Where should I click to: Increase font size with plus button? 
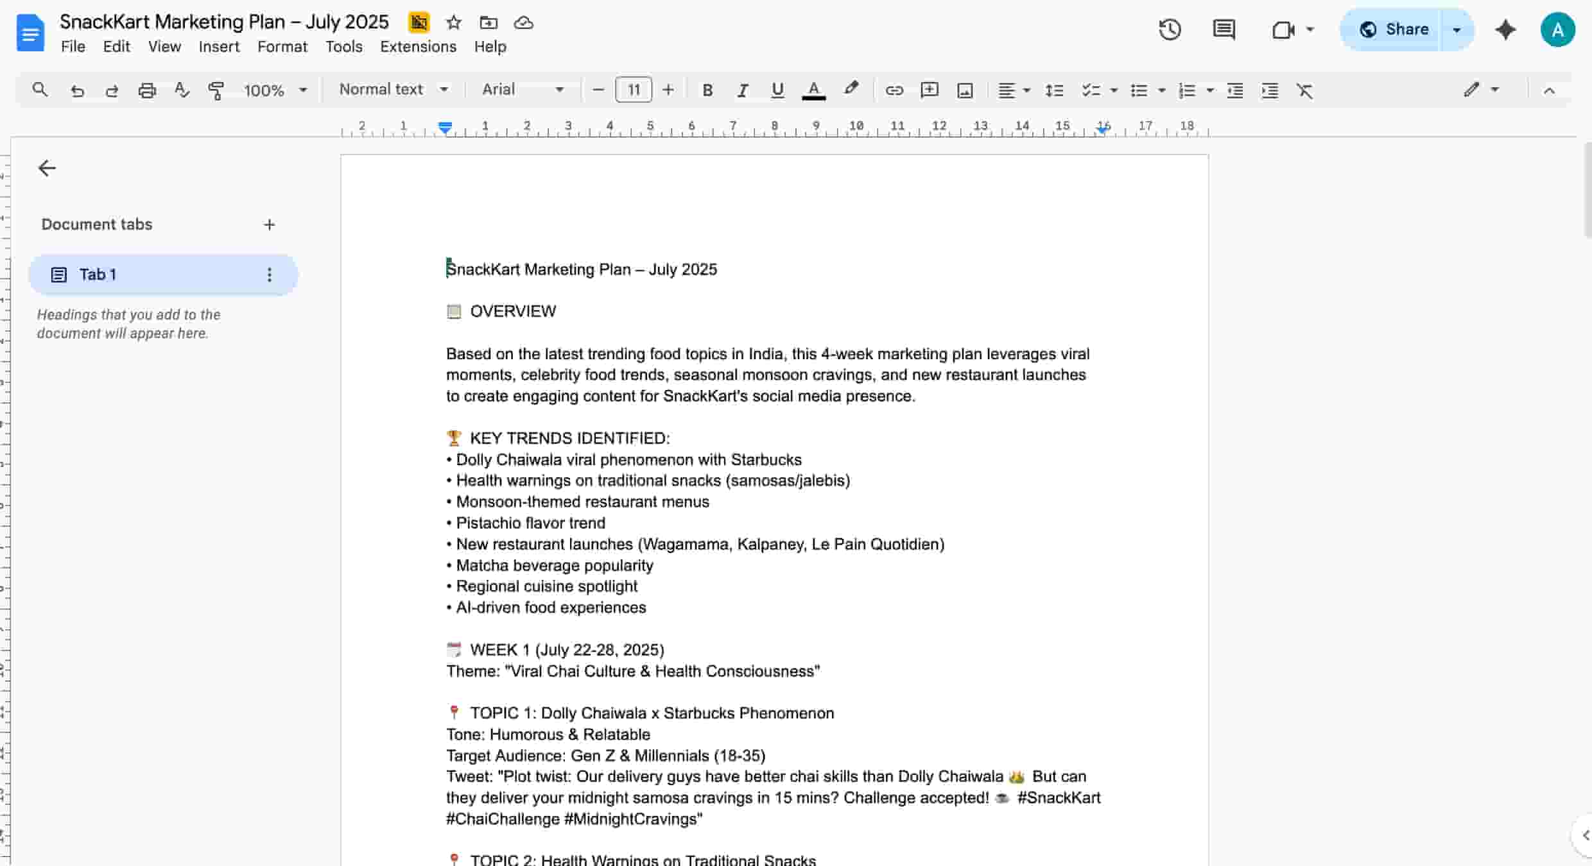click(x=668, y=90)
